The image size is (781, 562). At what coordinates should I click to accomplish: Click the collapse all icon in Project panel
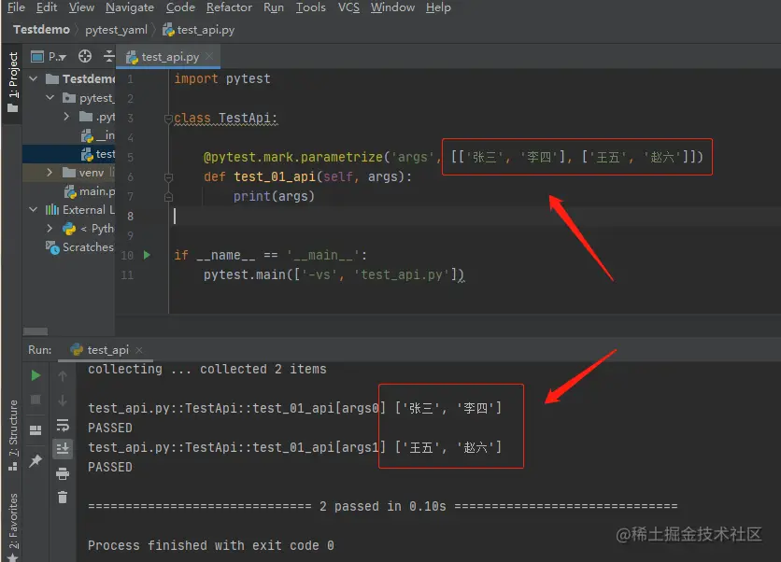point(108,57)
